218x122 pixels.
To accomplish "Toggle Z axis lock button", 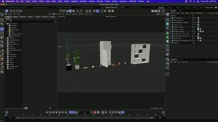I will click(x=17, y=11).
